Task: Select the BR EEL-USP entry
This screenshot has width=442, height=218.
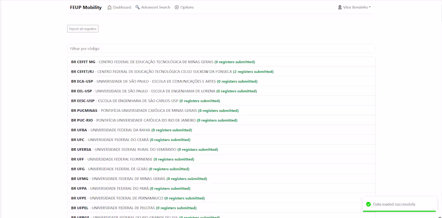Action: pyautogui.click(x=221, y=91)
